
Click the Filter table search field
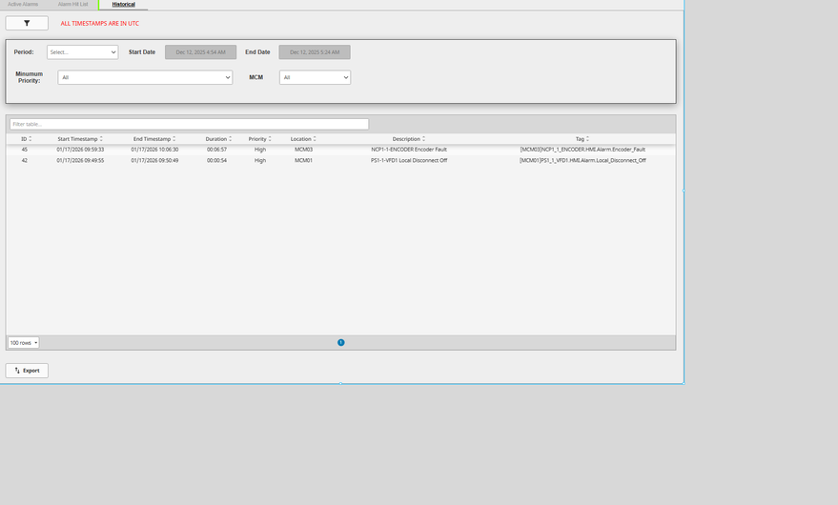[x=189, y=124]
